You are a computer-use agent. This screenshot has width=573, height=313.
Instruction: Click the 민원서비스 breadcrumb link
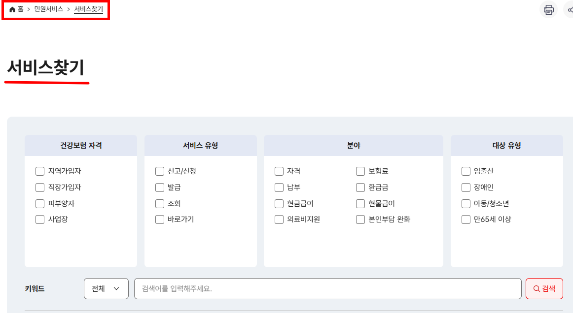click(x=48, y=9)
